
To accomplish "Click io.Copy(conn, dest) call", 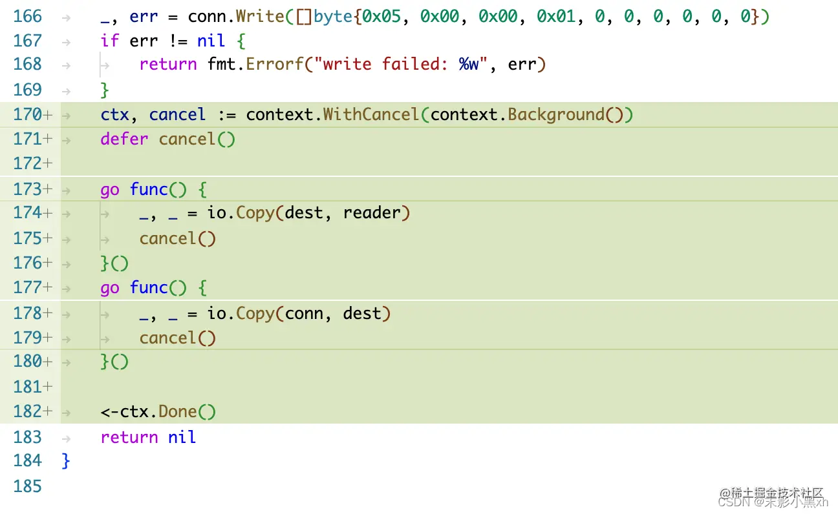I will (299, 313).
